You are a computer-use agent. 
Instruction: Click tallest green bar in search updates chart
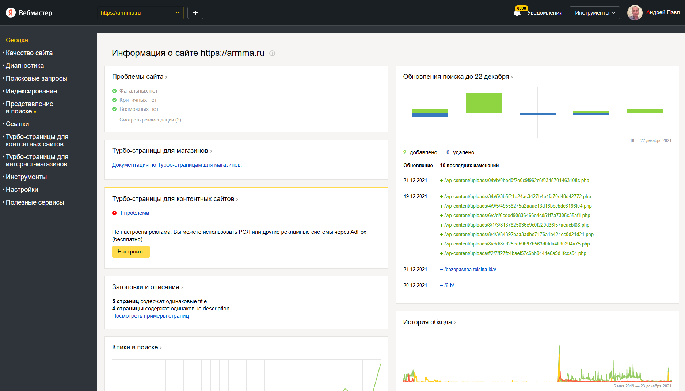(x=484, y=102)
